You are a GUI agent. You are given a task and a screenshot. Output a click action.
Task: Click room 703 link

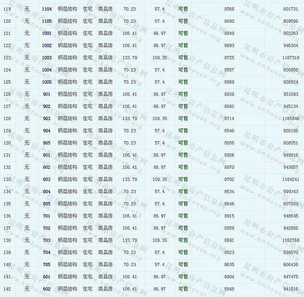click(47, 240)
